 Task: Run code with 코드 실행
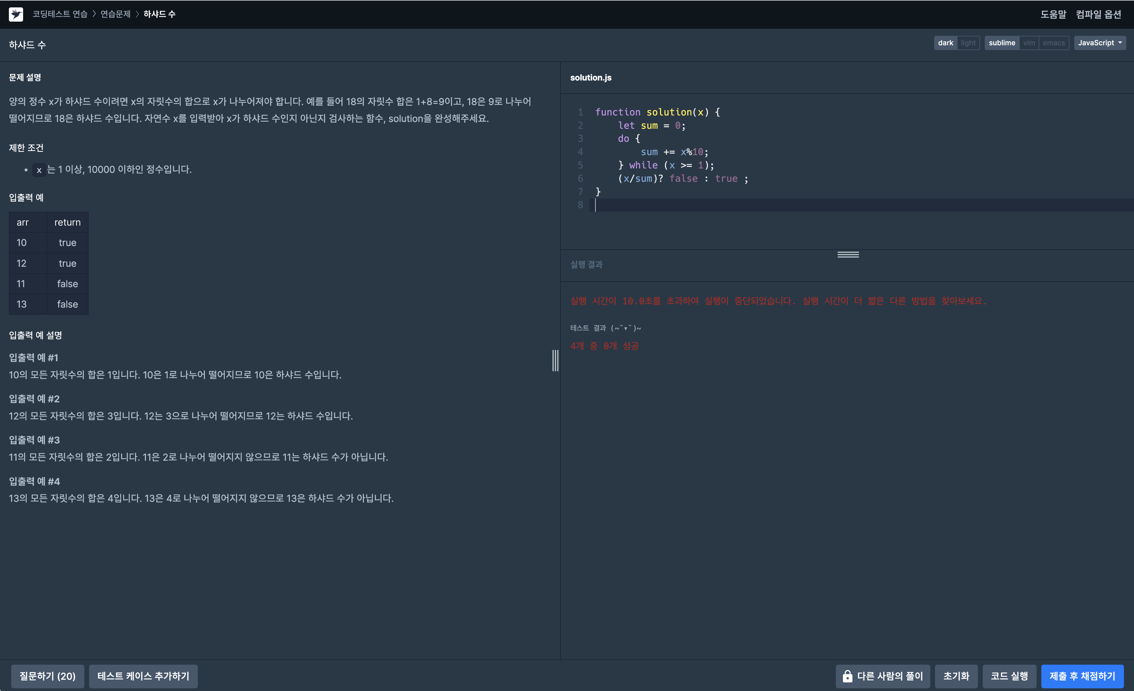1009,676
